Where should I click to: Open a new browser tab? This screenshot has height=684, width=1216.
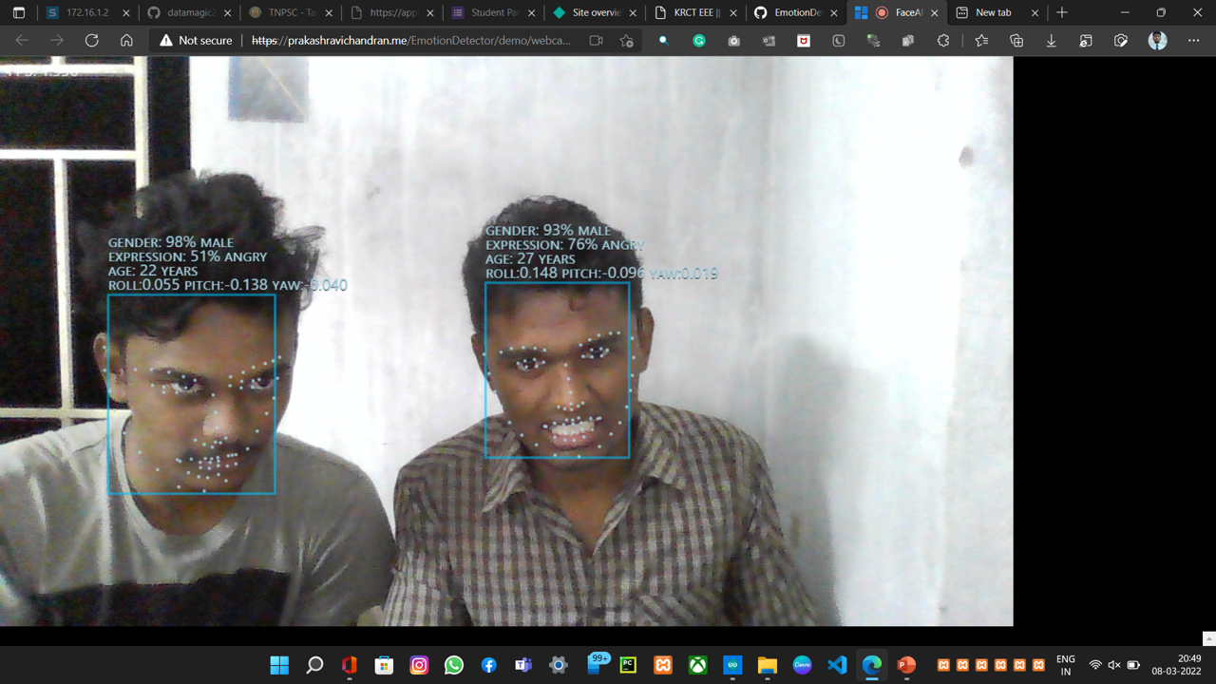click(1062, 13)
